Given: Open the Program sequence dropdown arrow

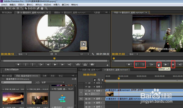Looking at the screenshot, I should (146, 13).
